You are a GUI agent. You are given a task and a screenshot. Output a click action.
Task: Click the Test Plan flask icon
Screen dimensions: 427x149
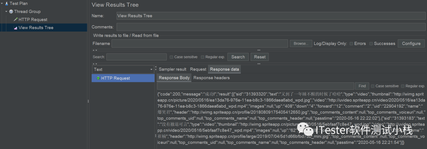coord(7,4)
